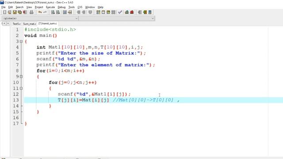Viewport: 283px width, 159px height.
Task: Click line number 16 in the gutter
Action: point(16,118)
